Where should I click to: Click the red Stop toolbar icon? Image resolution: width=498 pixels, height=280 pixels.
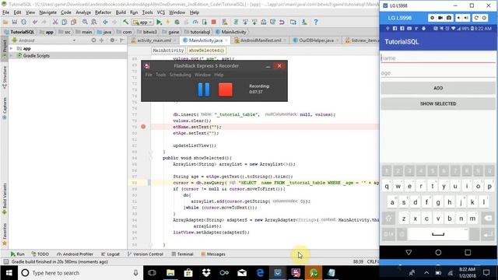(x=214, y=22)
